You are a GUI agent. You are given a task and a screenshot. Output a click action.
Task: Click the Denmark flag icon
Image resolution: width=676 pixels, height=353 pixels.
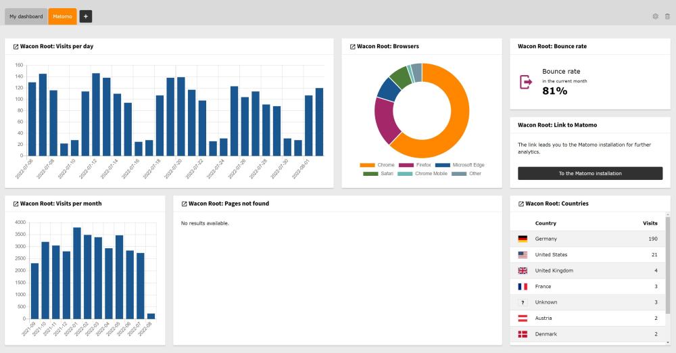pyautogui.click(x=523, y=334)
